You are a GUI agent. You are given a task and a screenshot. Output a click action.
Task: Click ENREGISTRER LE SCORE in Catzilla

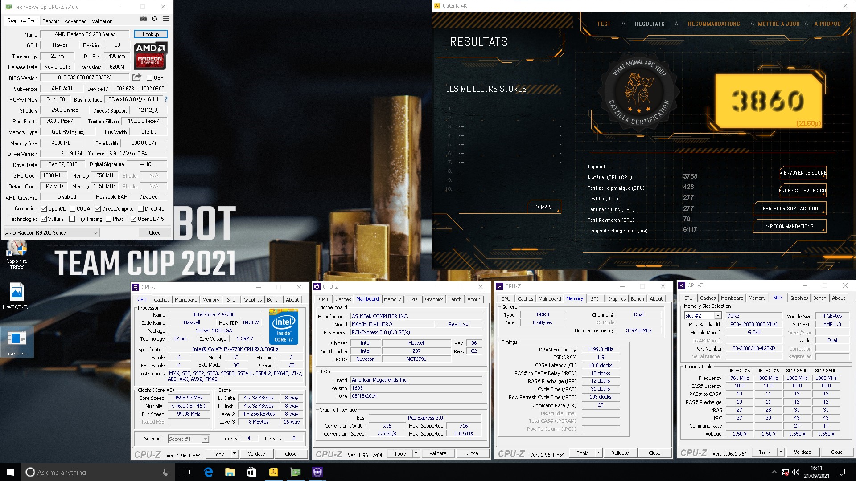tap(803, 191)
